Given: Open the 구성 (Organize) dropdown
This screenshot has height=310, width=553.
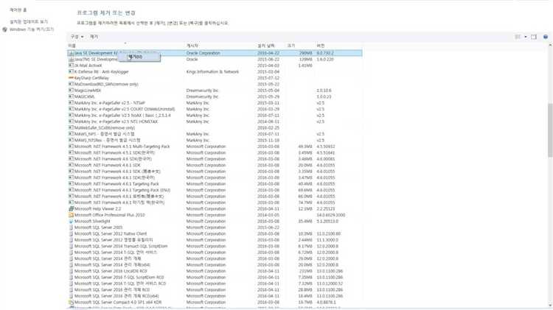Looking at the screenshot, I should pos(77,37).
